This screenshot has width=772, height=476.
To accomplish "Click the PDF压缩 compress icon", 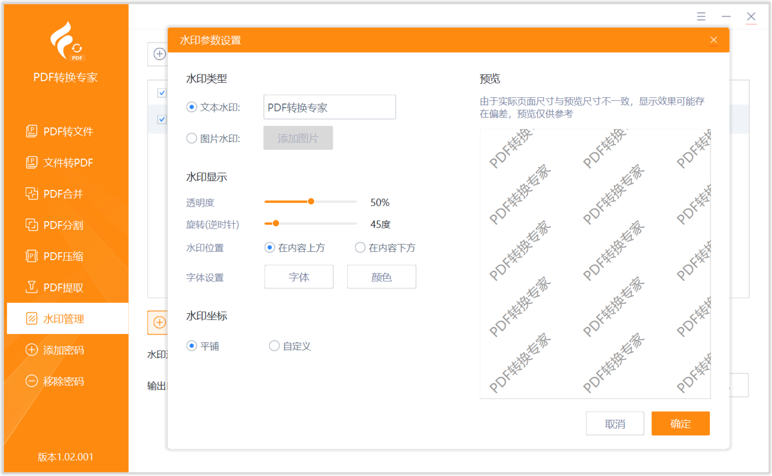I will coord(31,256).
